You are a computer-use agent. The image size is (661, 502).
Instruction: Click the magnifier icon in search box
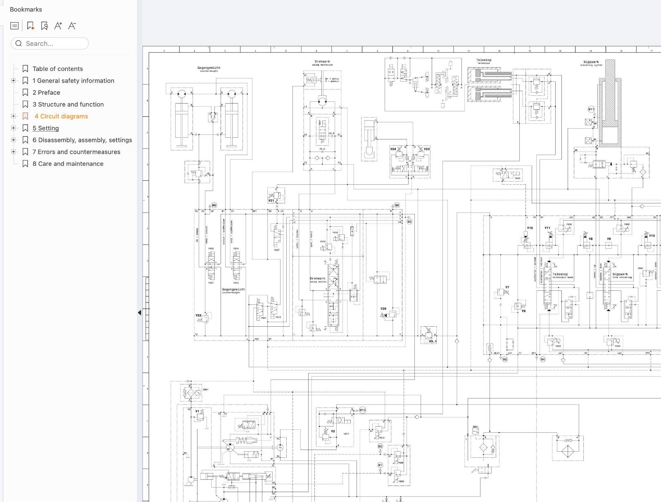19,43
